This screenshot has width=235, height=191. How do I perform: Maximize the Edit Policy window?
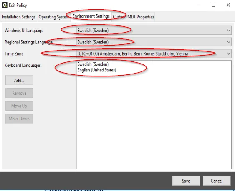(213, 5)
